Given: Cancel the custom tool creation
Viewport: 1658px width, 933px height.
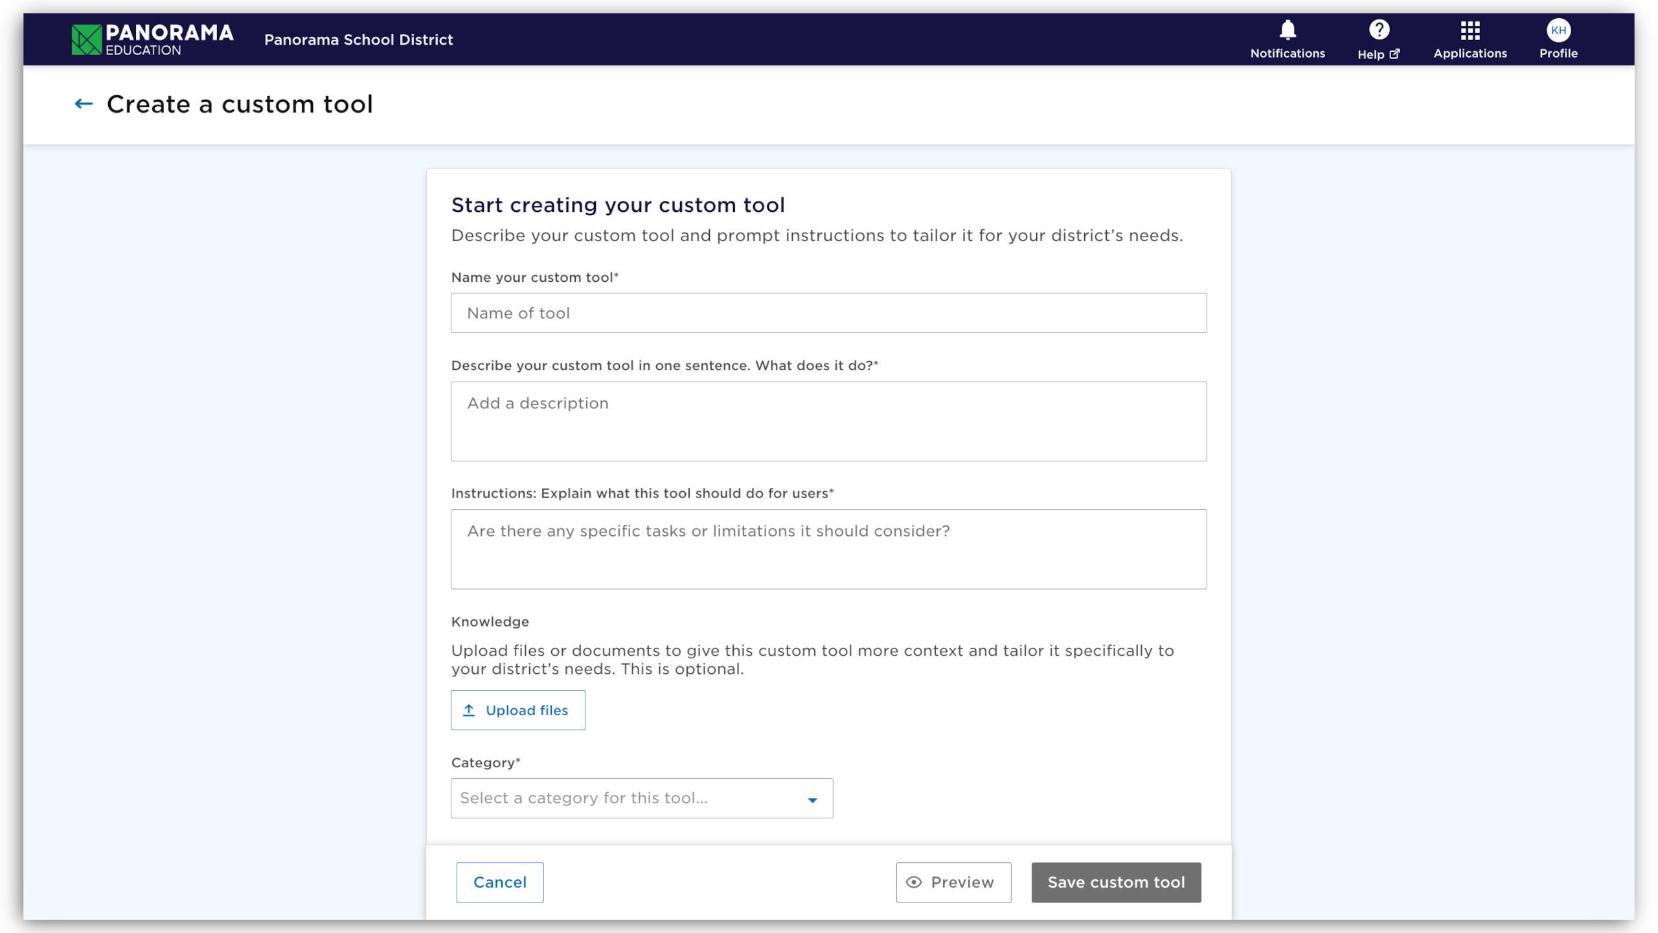Looking at the screenshot, I should tap(499, 882).
